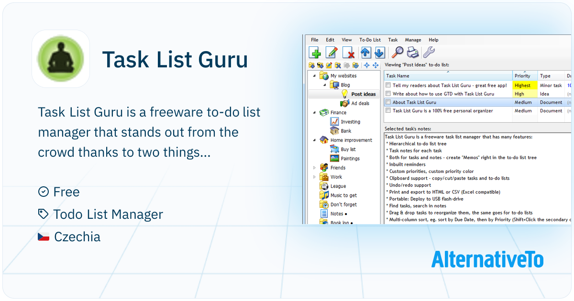
Task: Open search with the magnifying glass icon
Action: click(397, 52)
